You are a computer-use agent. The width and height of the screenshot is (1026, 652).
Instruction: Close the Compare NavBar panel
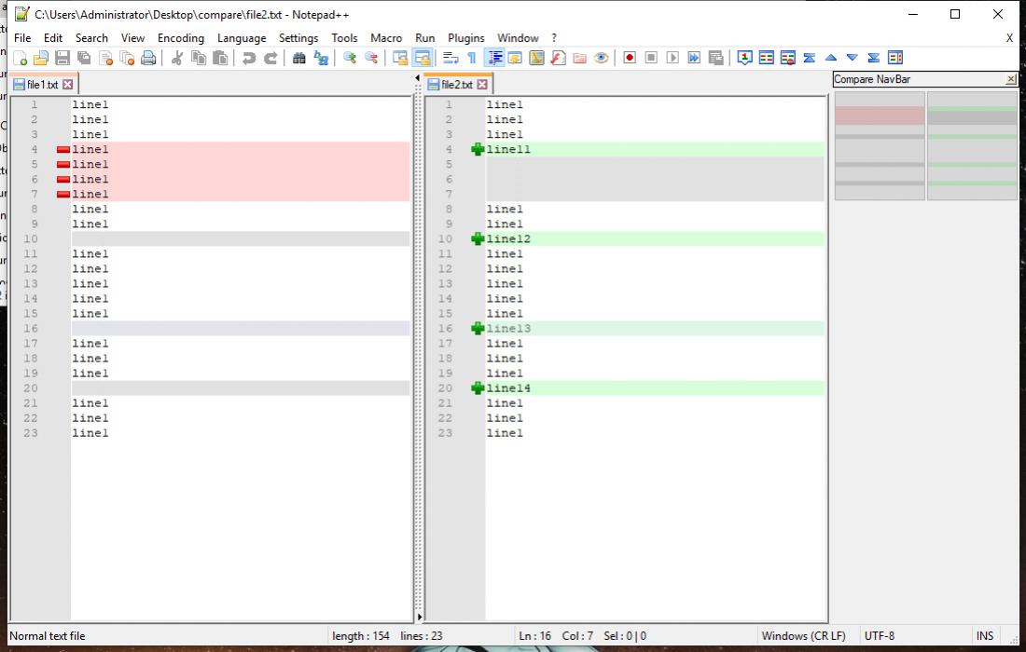[x=1011, y=79]
